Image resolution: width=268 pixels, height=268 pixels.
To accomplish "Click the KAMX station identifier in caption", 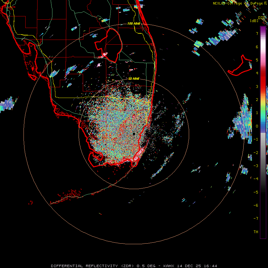I will (x=169, y=266).
